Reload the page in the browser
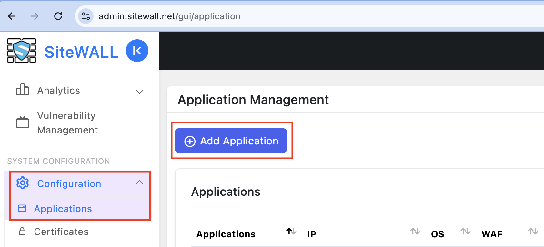The width and height of the screenshot is (544, 247). [x=58, y=16]
